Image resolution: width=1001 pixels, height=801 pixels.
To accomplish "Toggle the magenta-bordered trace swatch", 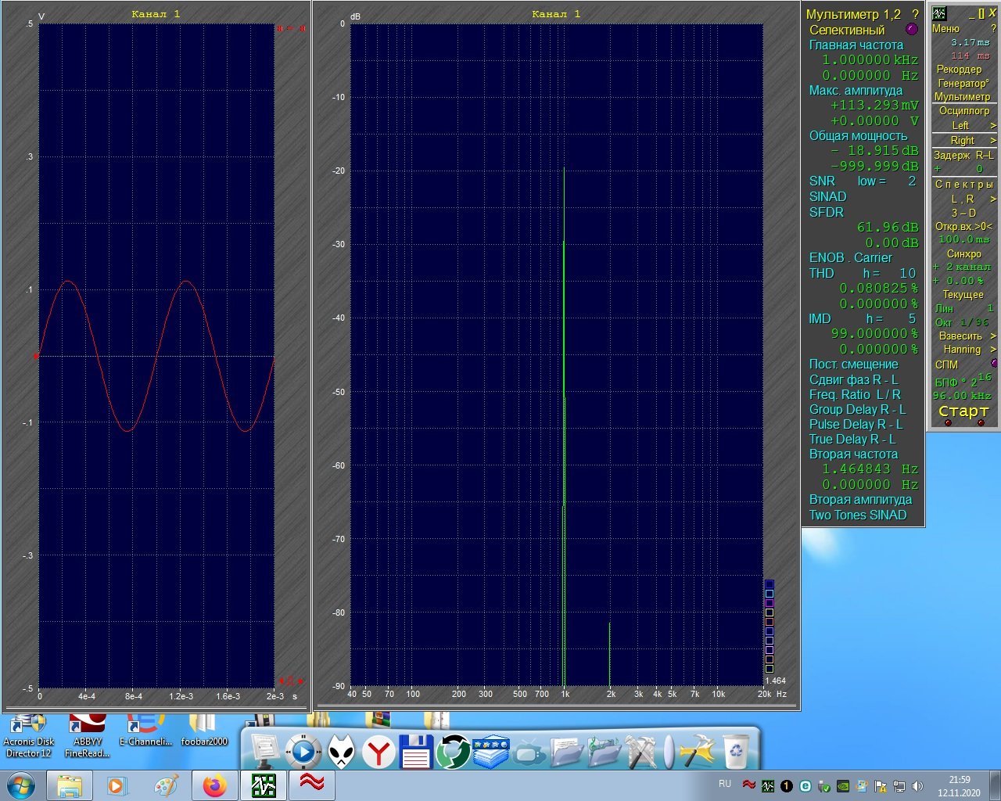I will 769,603.
